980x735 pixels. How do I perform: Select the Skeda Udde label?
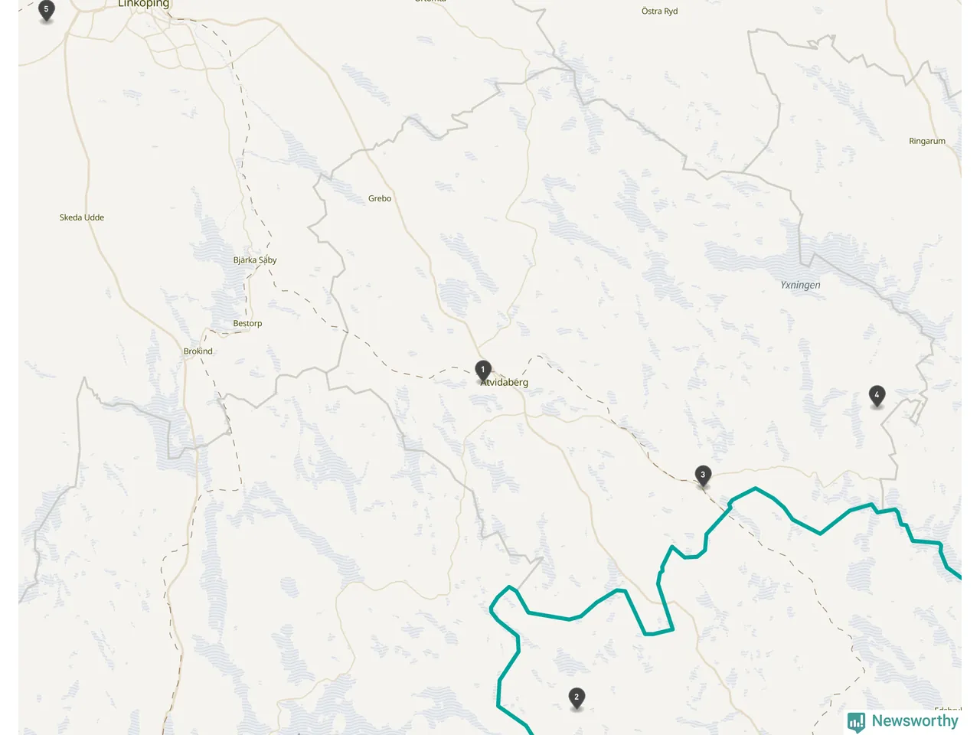pyautogui.click(x=82, y=217)
